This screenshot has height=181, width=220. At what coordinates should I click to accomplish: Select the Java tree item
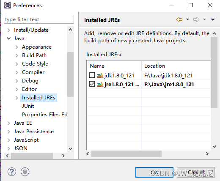[19, 38]
